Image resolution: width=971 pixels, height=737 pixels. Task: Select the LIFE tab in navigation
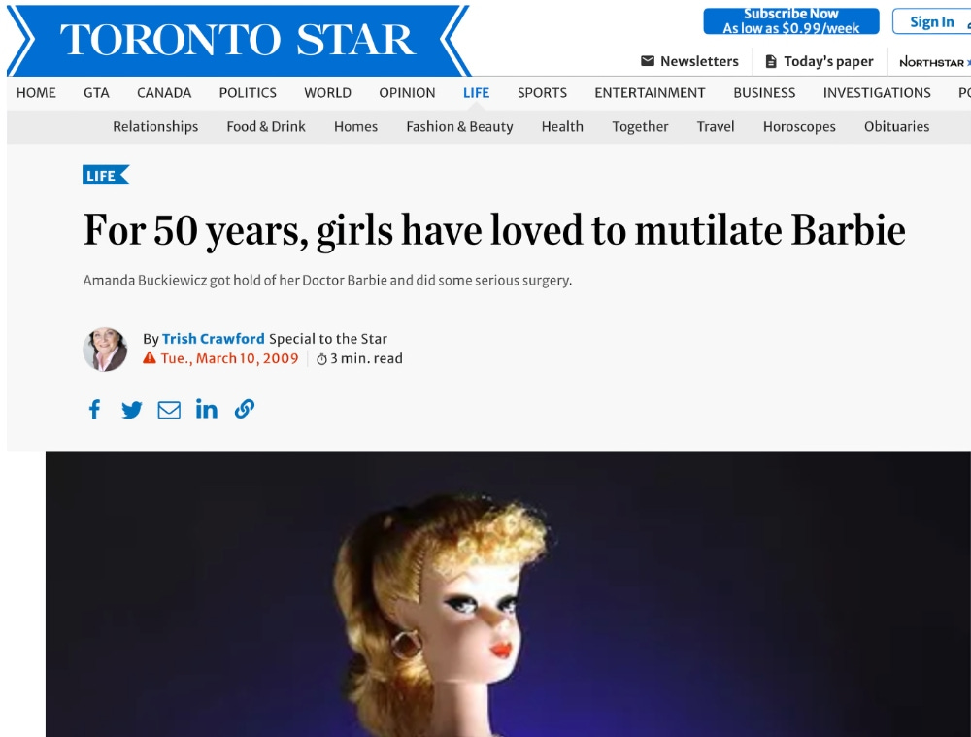pyautogui.click(x=476, y=93)
